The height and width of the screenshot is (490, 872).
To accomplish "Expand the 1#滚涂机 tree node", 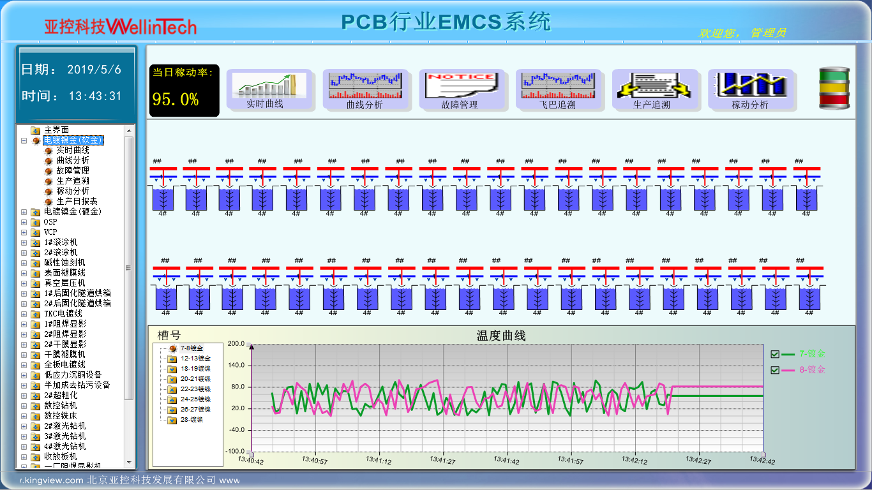I will coord(24,242).
